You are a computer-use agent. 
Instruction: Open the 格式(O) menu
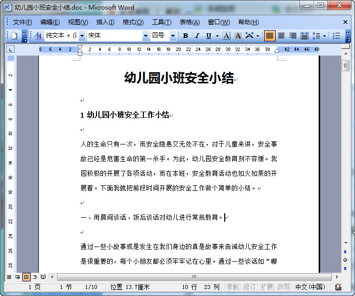point(133,22)
